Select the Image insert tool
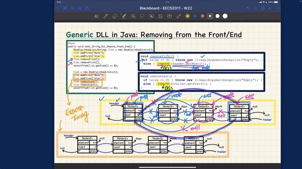Viewport: 302px width, 169px height. [x=160, y=16]
